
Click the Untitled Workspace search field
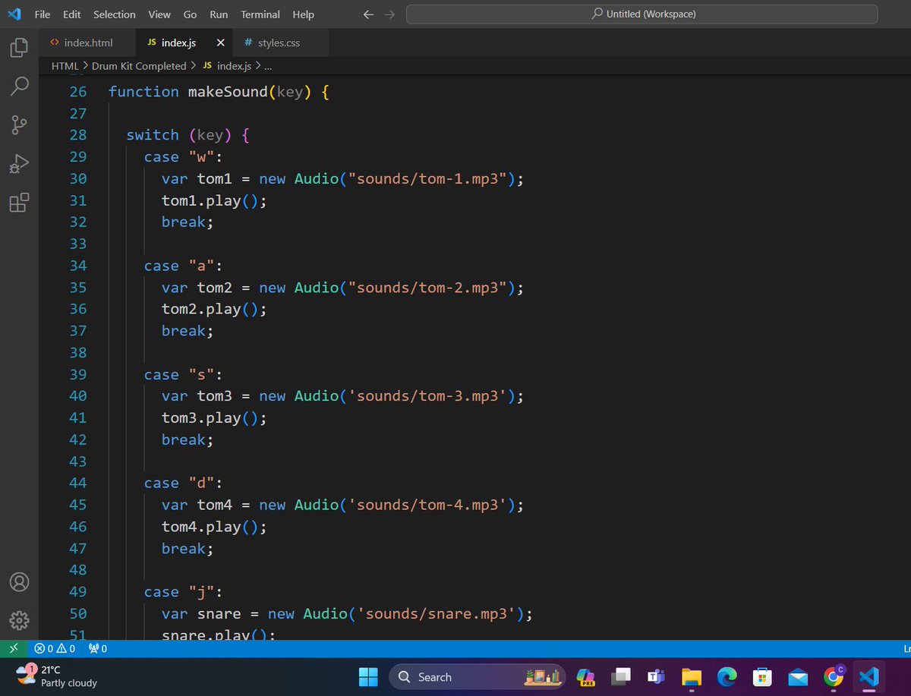coord(642,13)
